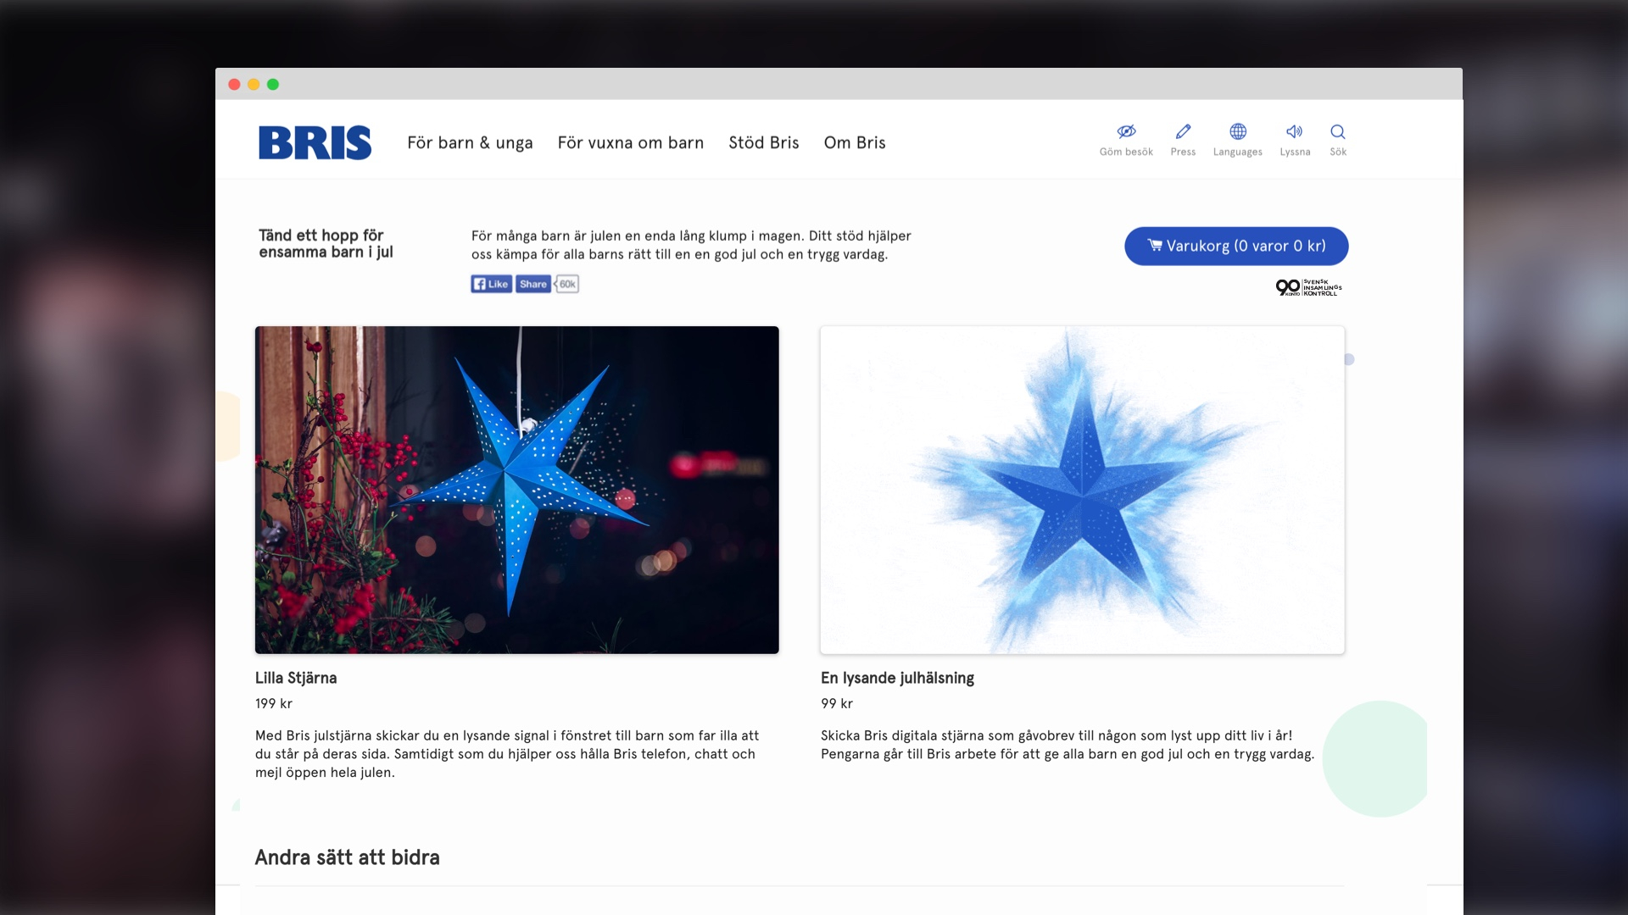Select the Stöd Bris menu item
Viewport: 1628px width, 915px height.
coord(763,143)
